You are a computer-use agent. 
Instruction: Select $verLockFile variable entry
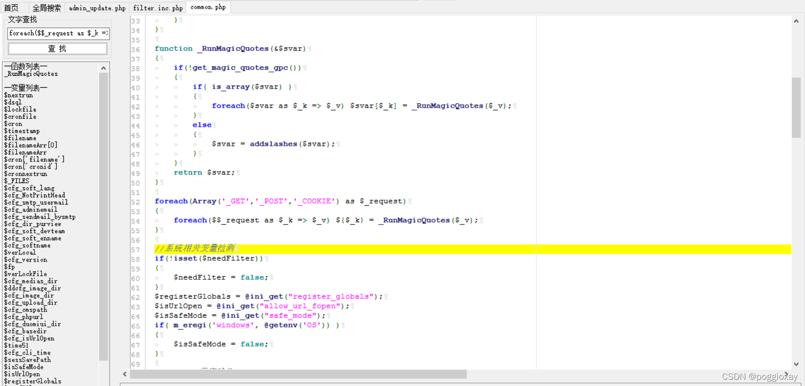coord(26,274)
